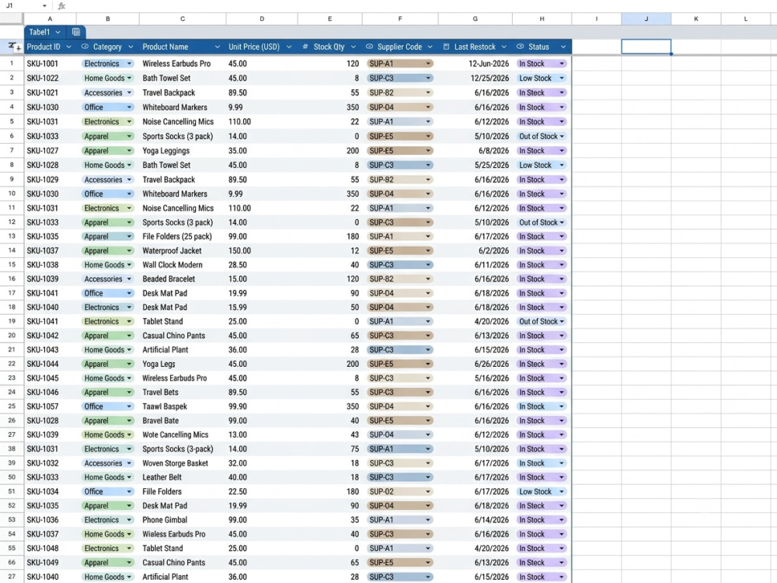Click the calendar icon in Last Restock header
This screenshot has width=777, height=583.
pyautogui.click(x=446, y=47)
